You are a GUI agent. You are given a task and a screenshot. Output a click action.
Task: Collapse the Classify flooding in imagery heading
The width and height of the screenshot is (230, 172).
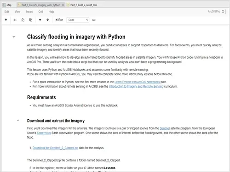(x=14, y=37)
